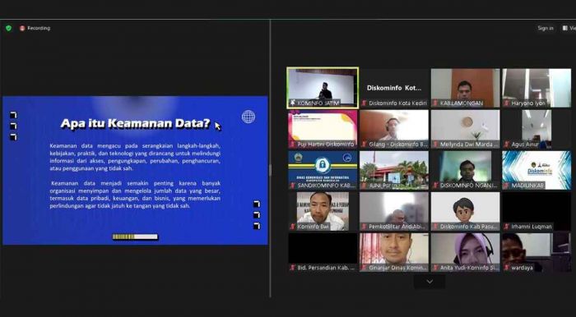Screen dimensions: 576x317
Task: Click the red recording indicator dot
Action: tap(22, 28)
